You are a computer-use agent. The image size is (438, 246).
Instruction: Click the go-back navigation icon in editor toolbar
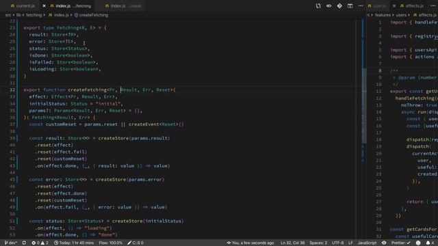point(328,6)
